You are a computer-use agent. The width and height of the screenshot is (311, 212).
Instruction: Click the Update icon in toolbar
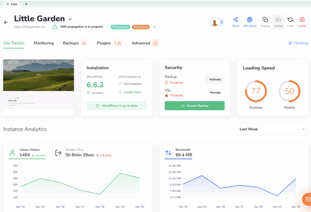278,20
